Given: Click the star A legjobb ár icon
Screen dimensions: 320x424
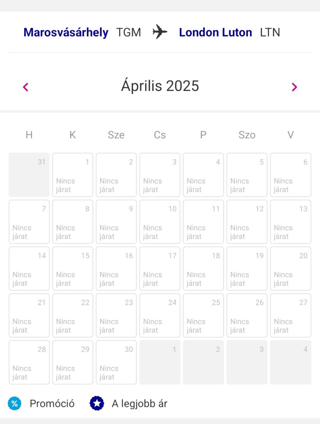Looking at the screenshot, I should (x=97, y=404).
